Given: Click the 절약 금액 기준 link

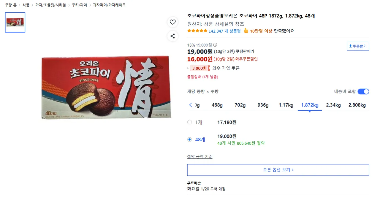Looking at the screenshot, I should pyautogui.click(x=199, y=157).
